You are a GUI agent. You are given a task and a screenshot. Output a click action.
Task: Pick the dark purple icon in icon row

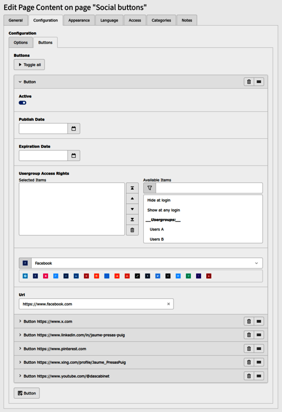coord(199,276)
